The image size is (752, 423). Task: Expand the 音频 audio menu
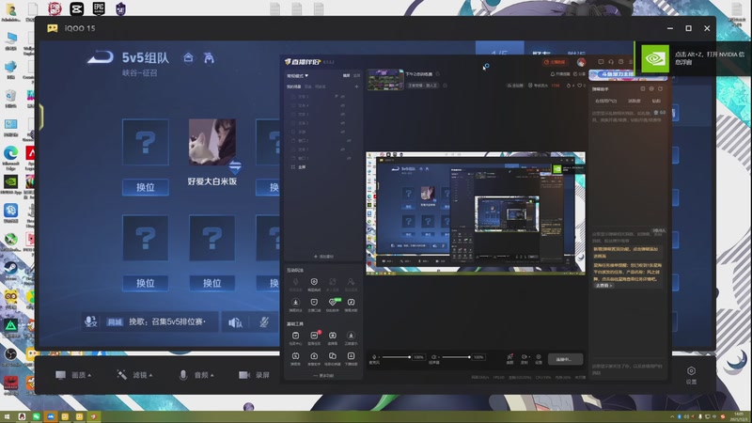[x=196, y=375]
